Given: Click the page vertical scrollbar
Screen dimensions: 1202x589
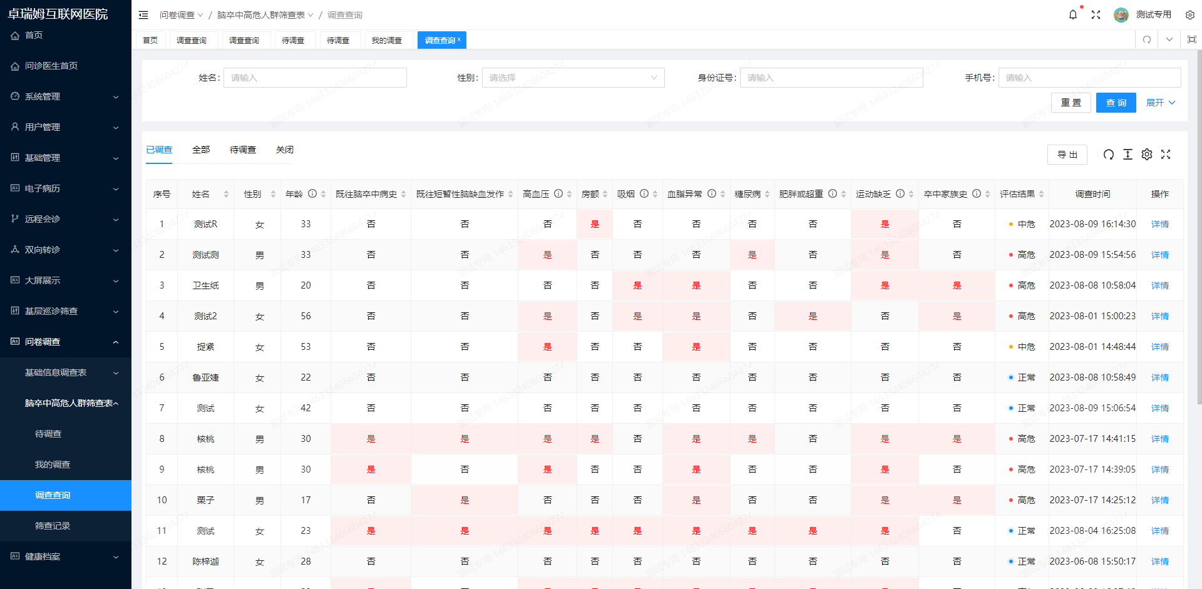Looking at the screenshot, I should pos(1199,227).
